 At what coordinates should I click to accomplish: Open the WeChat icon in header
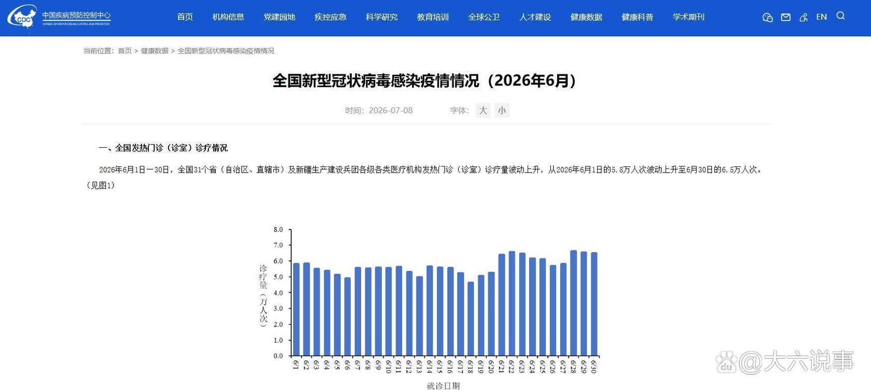point(768,18)
